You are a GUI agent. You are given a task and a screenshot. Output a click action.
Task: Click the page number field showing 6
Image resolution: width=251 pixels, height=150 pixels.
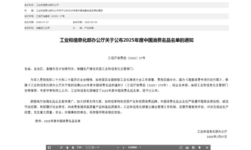tap(90, 147)
